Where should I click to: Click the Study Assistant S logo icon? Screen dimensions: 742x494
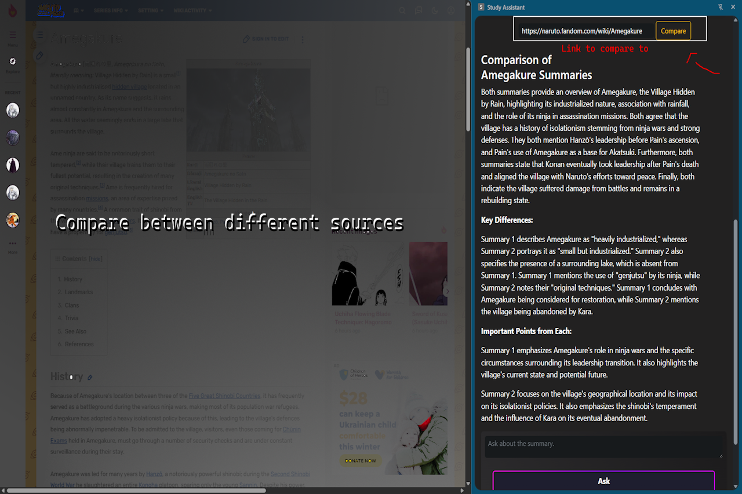[x=481, y=7]
